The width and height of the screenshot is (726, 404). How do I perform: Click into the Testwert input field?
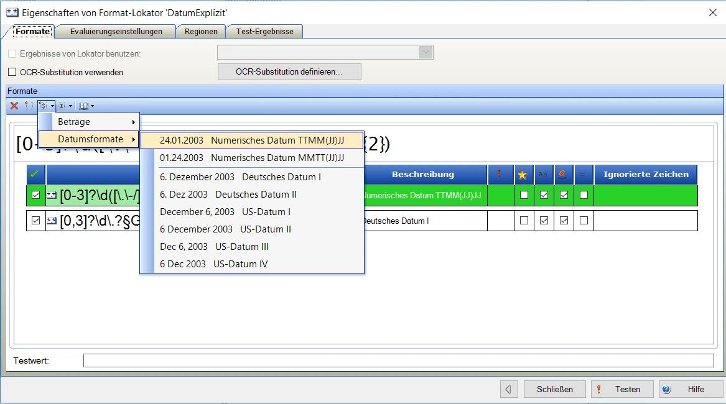[x=398, y=360]
